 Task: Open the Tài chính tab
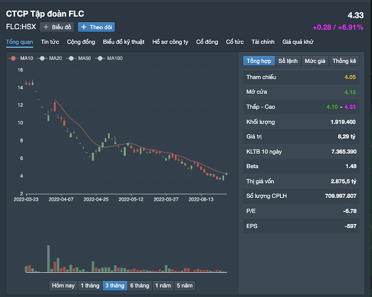[x=263, y=42]
